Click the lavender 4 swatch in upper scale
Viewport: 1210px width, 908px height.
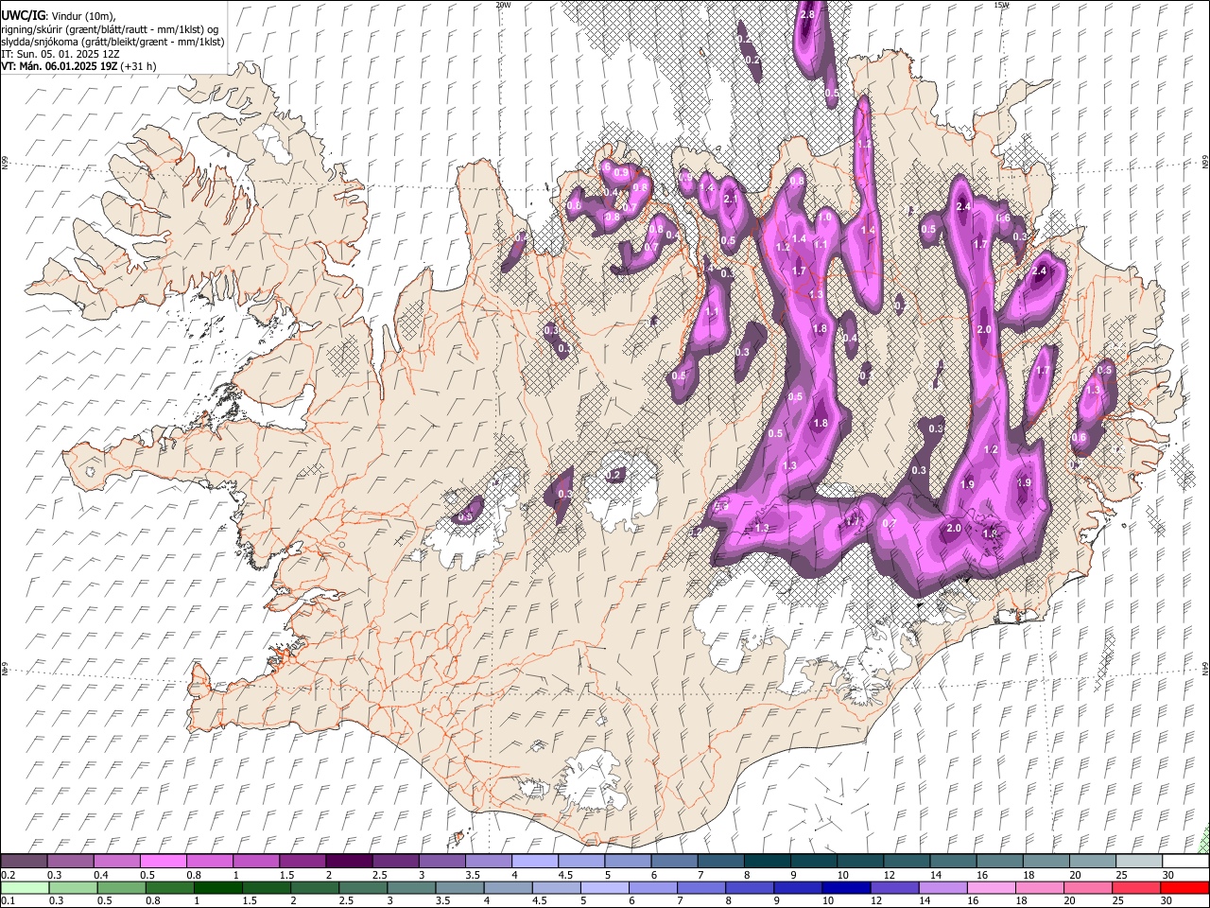[533, 862]
